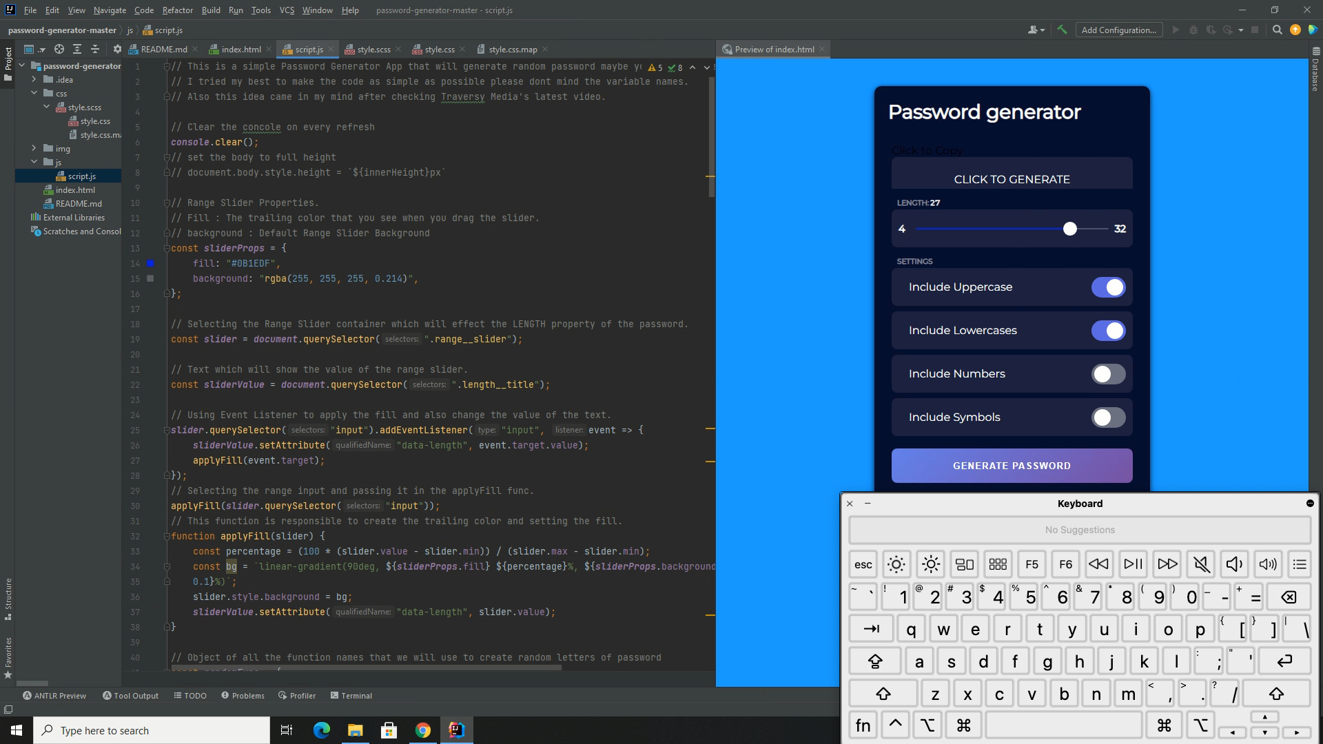Click the GENERATE PASSWORD button
1323x744 pixels.
coord(1011,466)
